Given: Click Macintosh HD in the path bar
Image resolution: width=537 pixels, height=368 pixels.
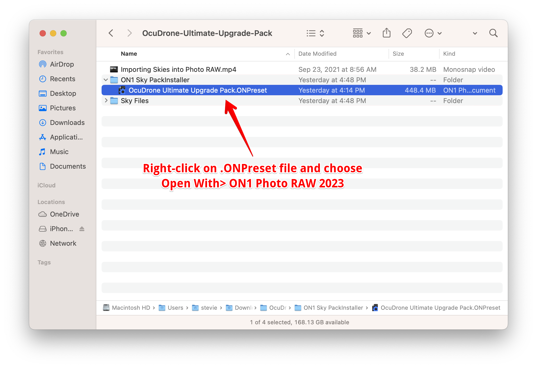Looking at the screenshot, I should click(x=131, y=308).
